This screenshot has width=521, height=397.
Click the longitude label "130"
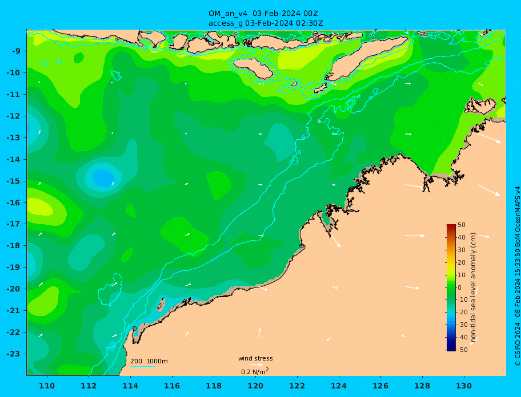pyautogui.click(x=464, y=386)
